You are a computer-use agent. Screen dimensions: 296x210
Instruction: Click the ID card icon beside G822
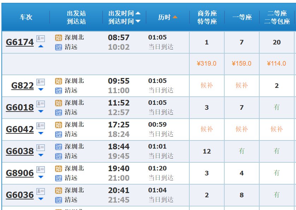tap(41, 82)
